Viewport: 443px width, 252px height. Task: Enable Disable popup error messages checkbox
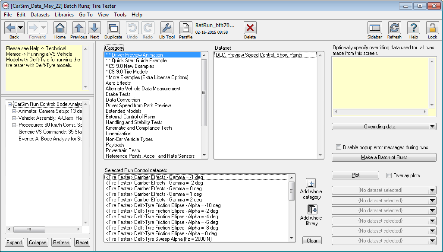pyautogui.click(x=339, y=147)
